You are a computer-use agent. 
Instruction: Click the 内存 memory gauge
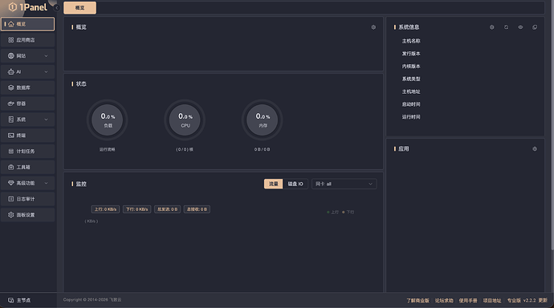click(263, 120)
